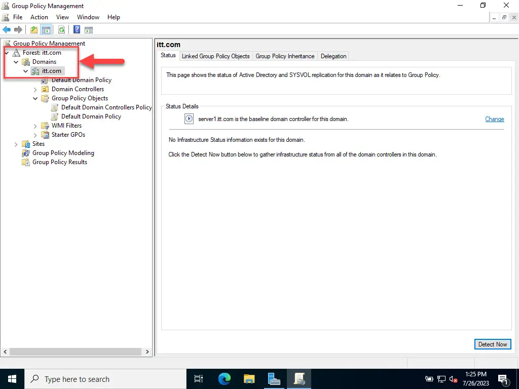Click the Domain Controllers folder icon
The width and height of the screenshot is (519, 389).
pos(45,89)
